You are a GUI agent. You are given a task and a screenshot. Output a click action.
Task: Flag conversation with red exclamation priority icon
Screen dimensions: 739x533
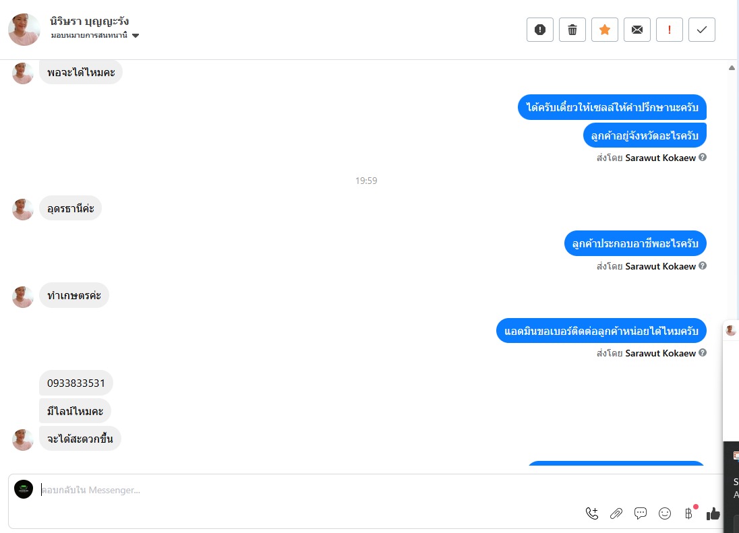(x=670, y=30)
